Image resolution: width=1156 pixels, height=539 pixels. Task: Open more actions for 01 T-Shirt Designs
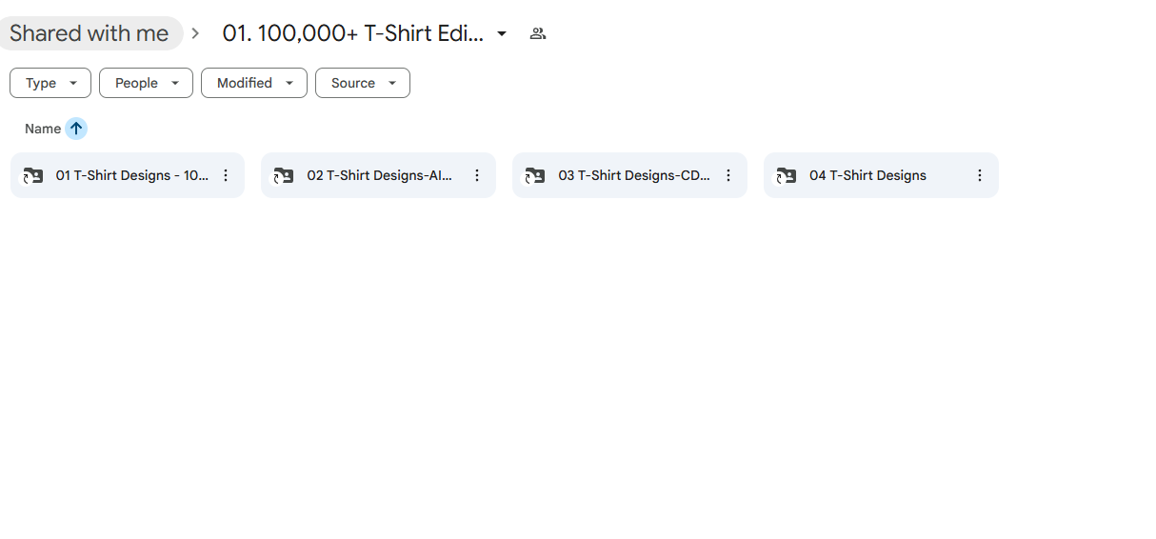pyautogui.click(x=226, y=175)
